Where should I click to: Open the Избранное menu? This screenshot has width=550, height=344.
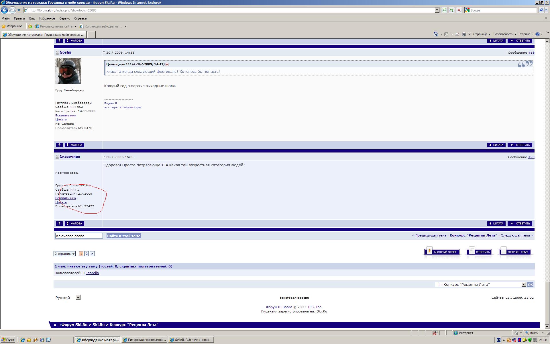point(47,18)
